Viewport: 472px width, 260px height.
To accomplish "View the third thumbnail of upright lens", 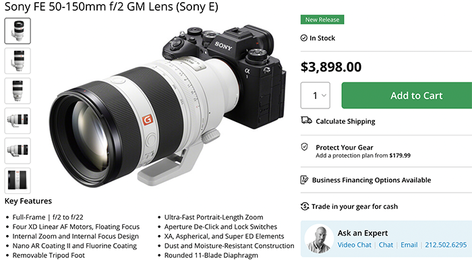I will 18,91.
